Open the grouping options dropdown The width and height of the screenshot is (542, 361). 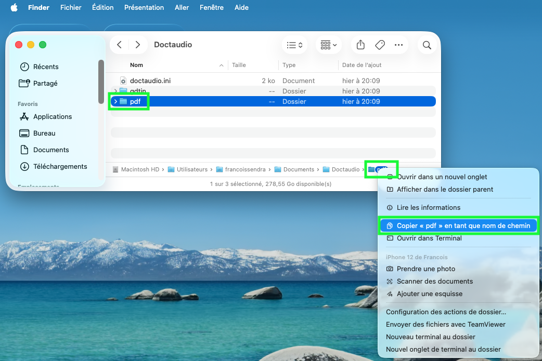(x=328, y=45)
